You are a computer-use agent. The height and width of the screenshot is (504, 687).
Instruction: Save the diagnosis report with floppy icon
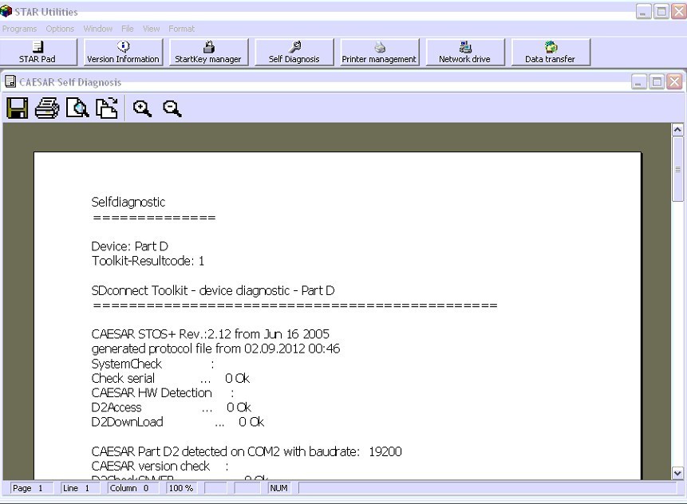tap(17, 108)
